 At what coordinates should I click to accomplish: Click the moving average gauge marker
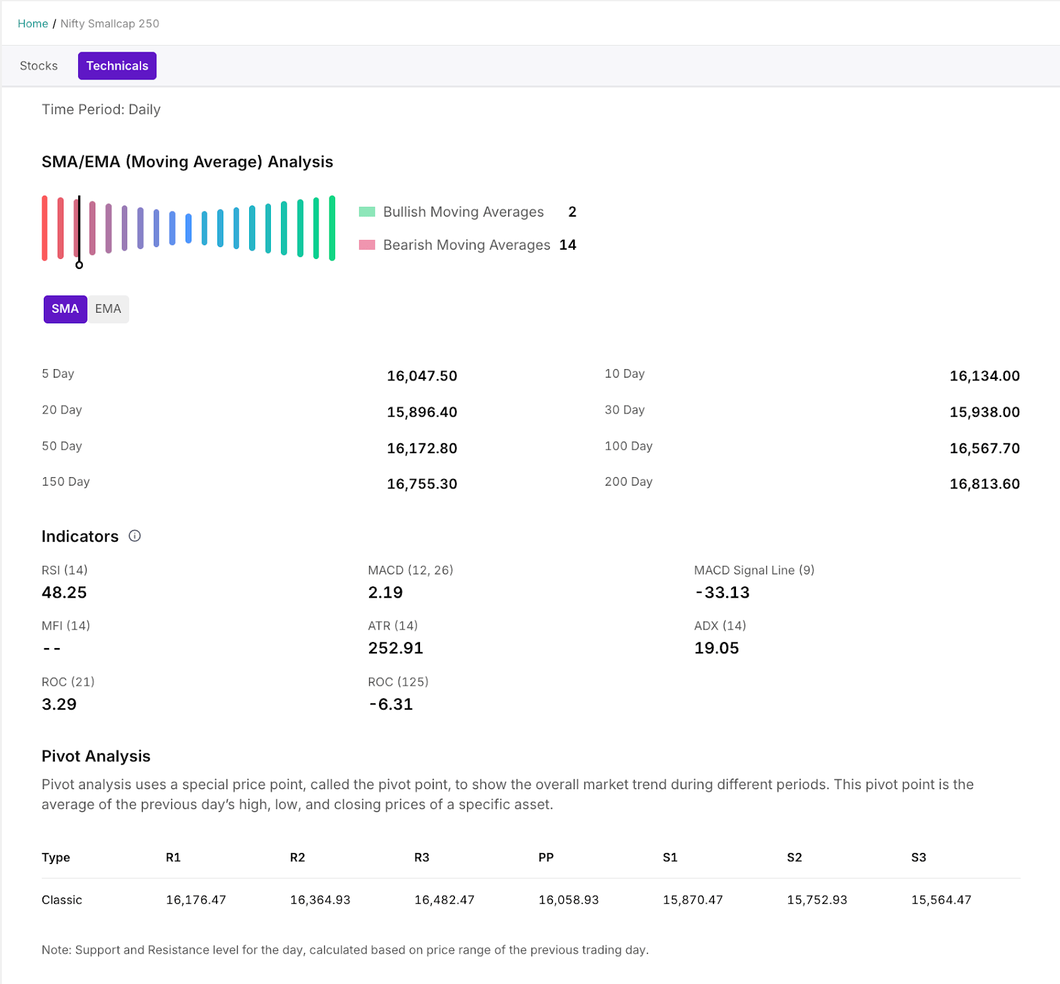pyautogui.click(x=79, y=264)
